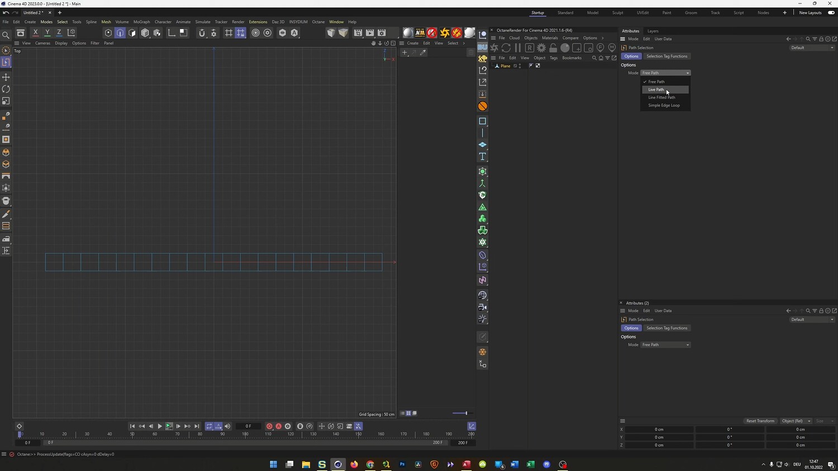
Task: Open viewport Cameras menu
Action: point(42,43)
